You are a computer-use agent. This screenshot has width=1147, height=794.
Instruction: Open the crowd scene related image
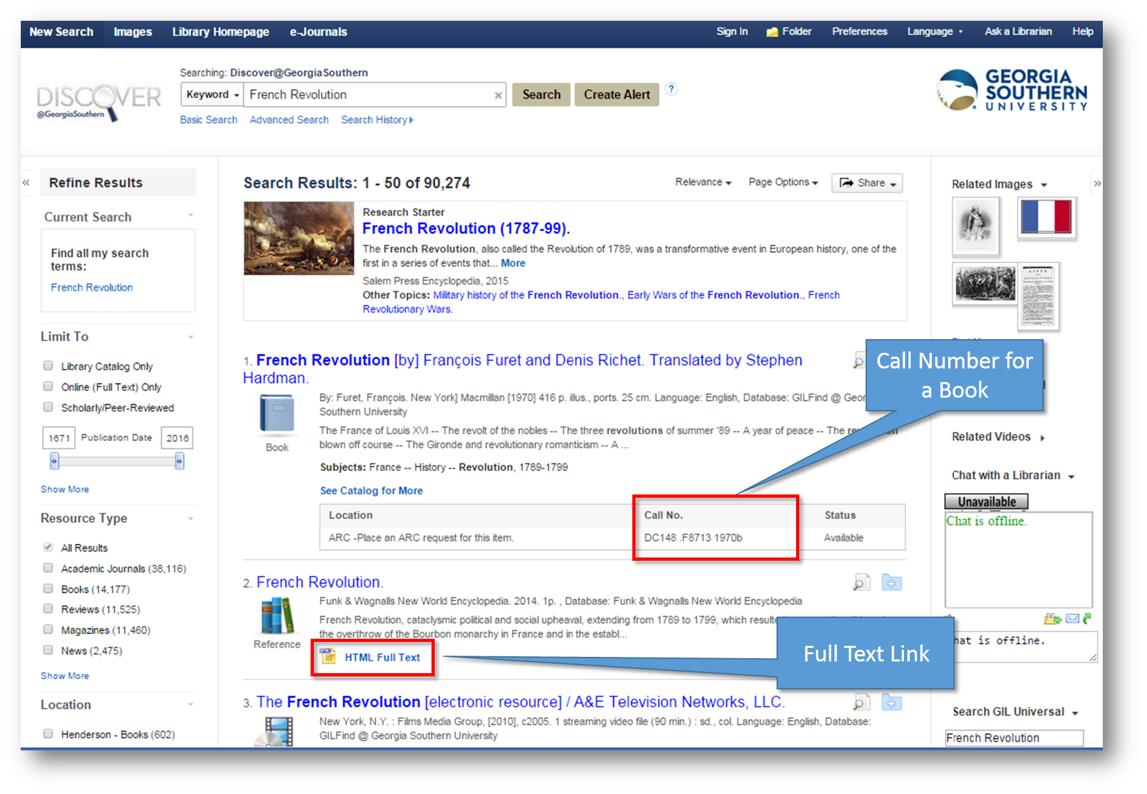tap(985, 283)
